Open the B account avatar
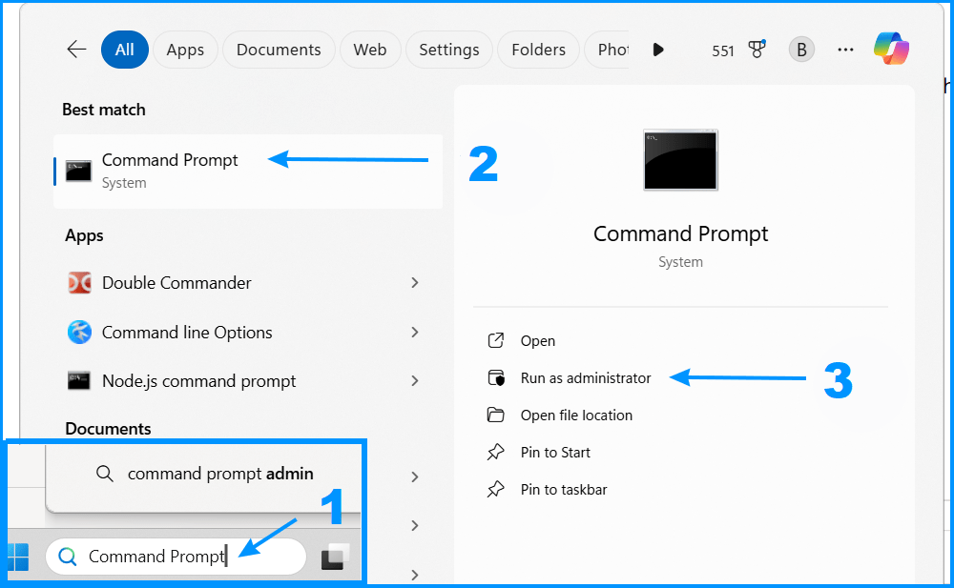 [x=801, y=50]
